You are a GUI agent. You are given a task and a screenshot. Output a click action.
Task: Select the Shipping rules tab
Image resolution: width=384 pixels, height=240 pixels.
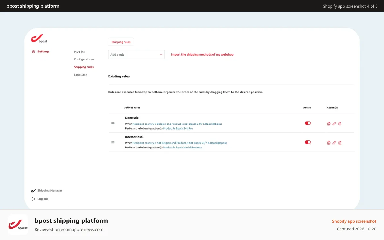pyautogui.click(x=121, y=42)
